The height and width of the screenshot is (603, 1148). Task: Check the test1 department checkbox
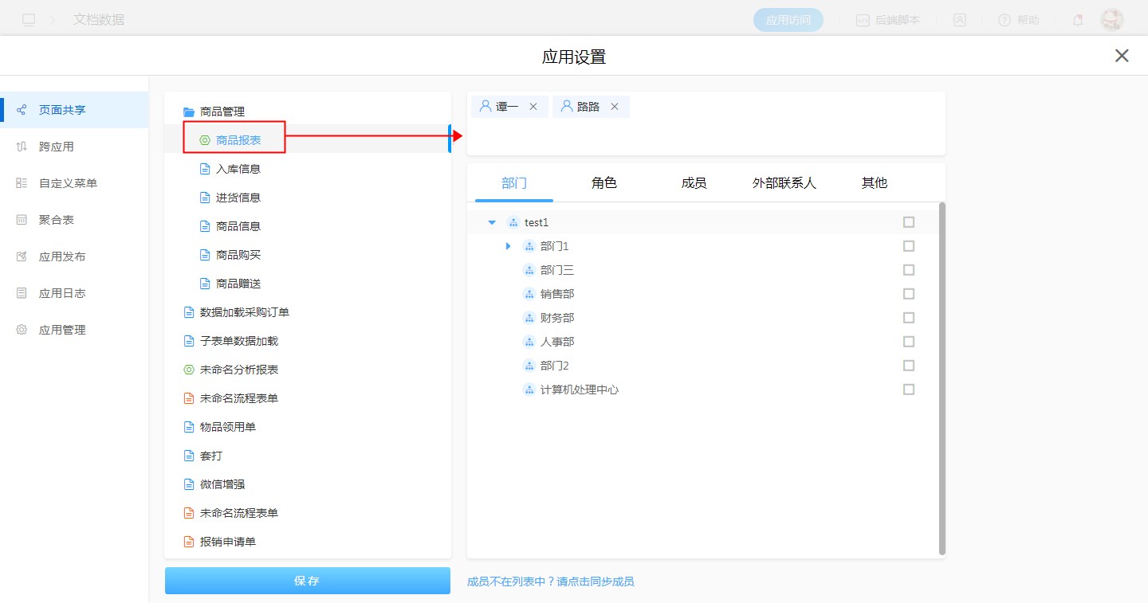[x=909, y=222]
